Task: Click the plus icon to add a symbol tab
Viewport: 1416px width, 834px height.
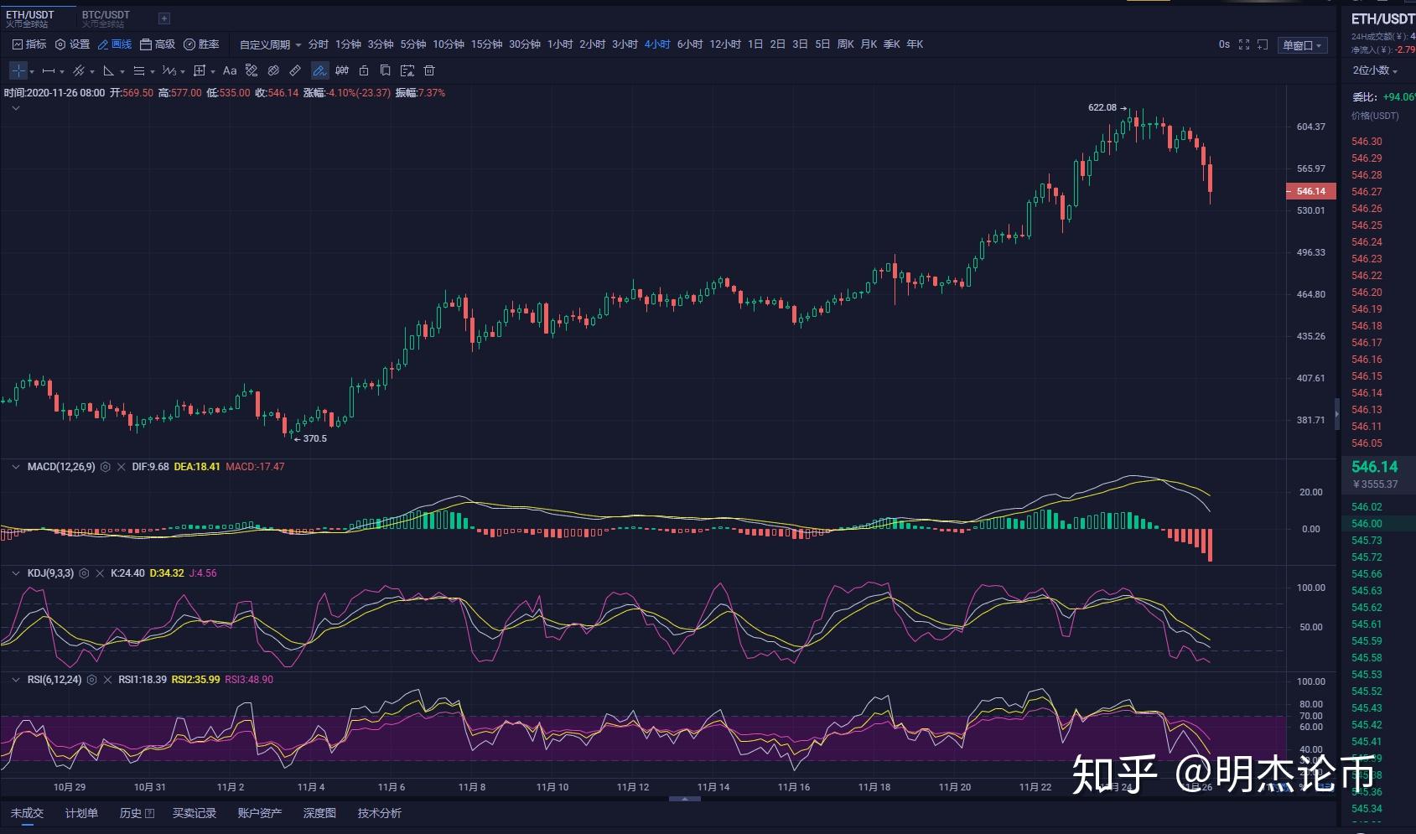Action: tap(164, 18)
